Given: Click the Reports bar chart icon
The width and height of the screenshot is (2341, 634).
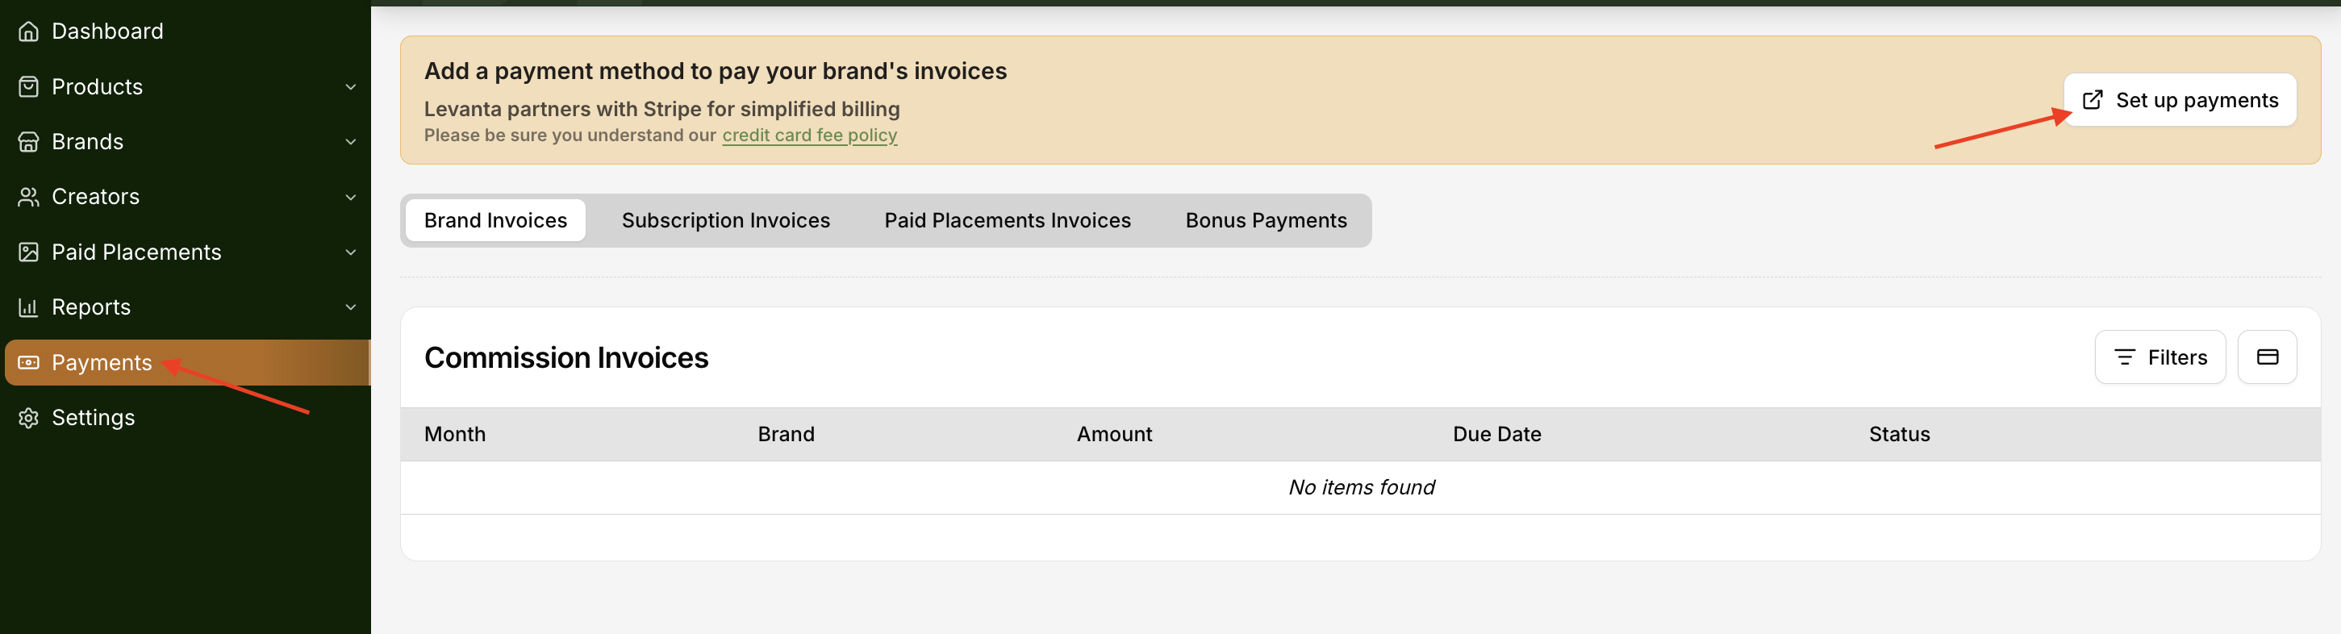Looking at the screenshot, I should 28,307.
